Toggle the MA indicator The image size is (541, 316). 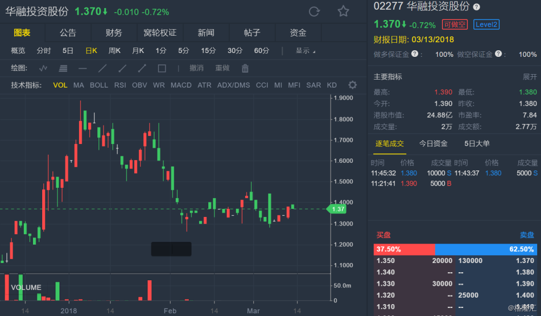tap(78, 85)
